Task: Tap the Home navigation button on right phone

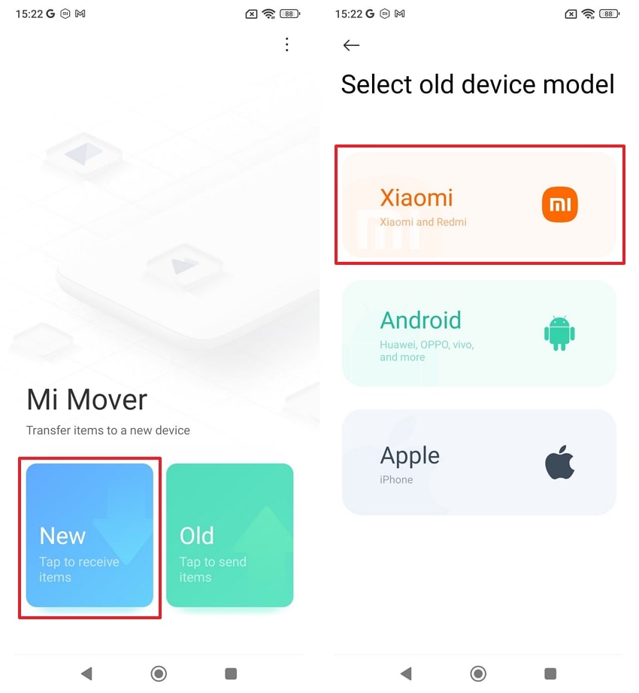Action: pos(478,673)
